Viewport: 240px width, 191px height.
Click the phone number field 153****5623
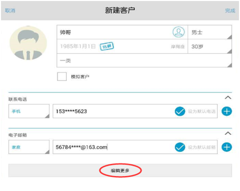(135, 111)
